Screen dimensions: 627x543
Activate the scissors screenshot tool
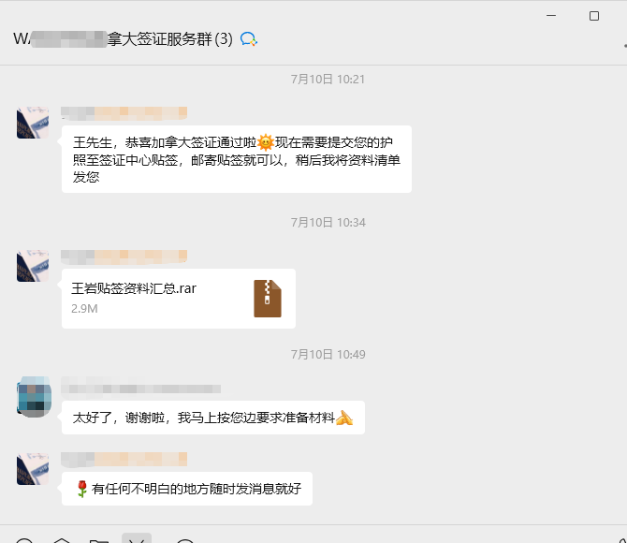click(x=137, y=538)
